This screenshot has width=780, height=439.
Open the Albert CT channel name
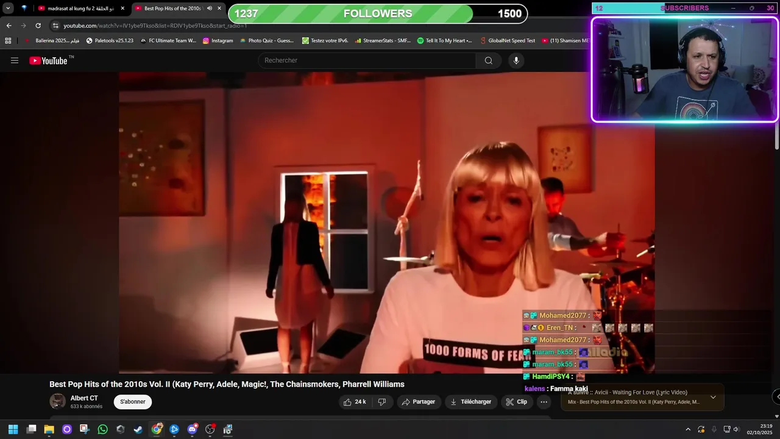click(x=84, y=398)
